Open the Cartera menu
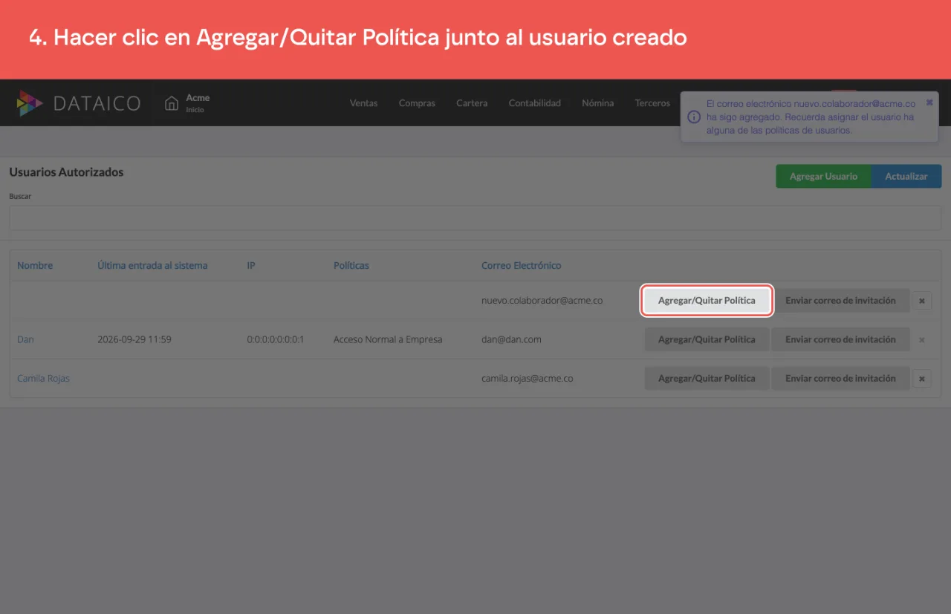Viewport: 951px width, 614px height. click(472, 103)
